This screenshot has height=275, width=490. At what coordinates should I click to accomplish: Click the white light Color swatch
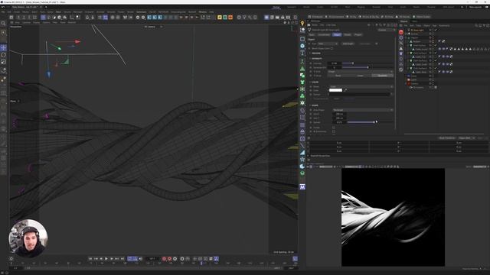335,90
